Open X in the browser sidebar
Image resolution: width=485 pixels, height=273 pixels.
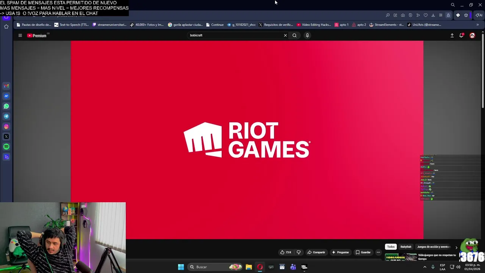click(6, 136)
